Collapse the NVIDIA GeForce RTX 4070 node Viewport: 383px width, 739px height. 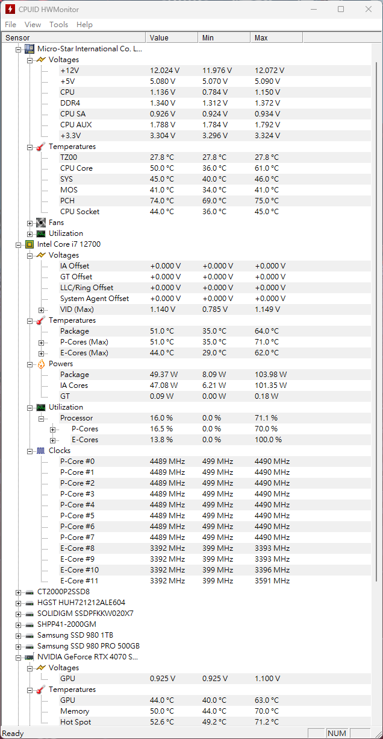[18, 657]
